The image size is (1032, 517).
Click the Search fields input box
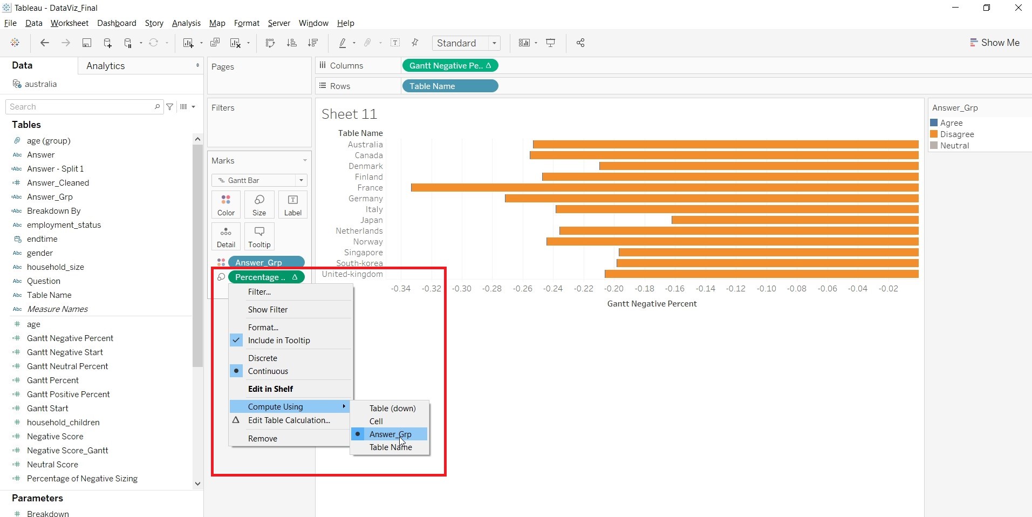81,107
